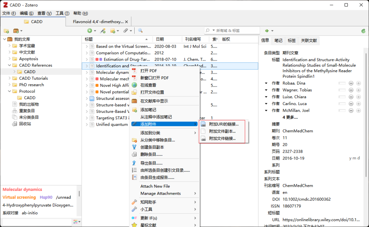Switch to the 标签 tab
The image size is (369, 227).
(x=291, y=41)
